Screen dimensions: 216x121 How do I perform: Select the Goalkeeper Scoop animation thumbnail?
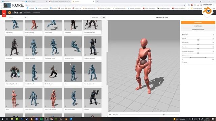point(53,46)
